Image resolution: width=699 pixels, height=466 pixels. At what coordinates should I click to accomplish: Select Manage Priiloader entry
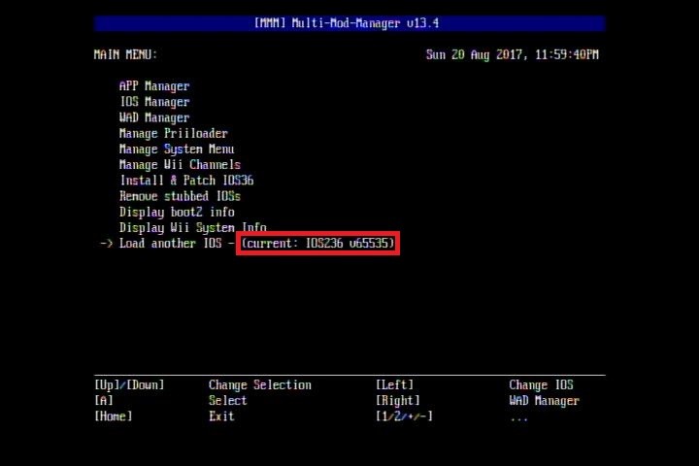pyautogui.click(x=174, y=133)
